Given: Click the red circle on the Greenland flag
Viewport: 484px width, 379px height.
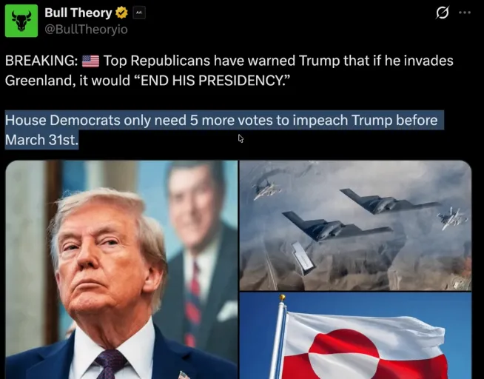Looking at the screenshot, I should [344, 354].
